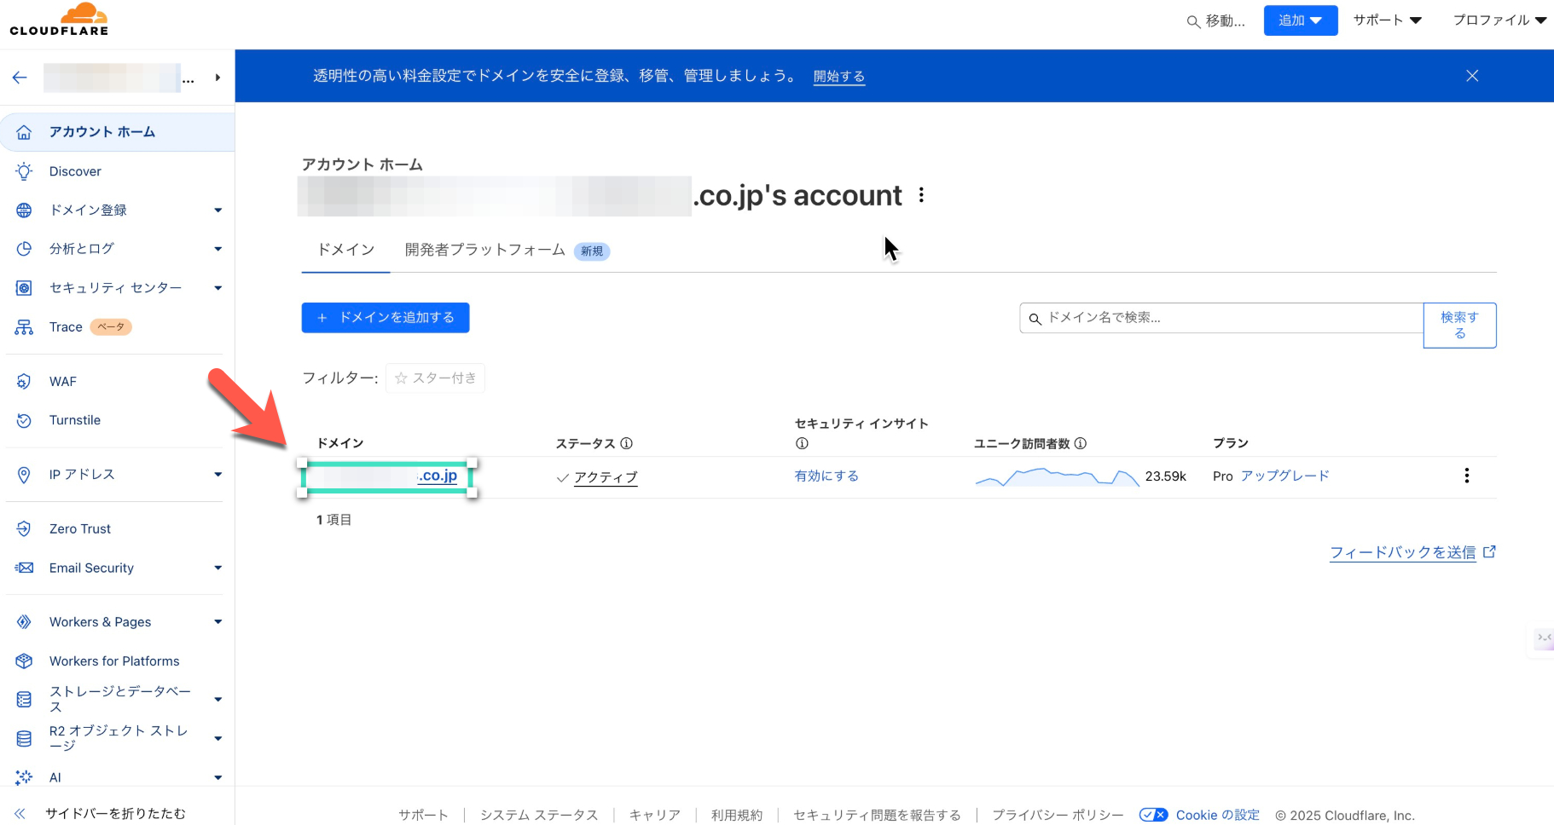Viewport: 1554px width, 825px height.
Task: Click the アクティブ status text
Action: coord(606,477)
